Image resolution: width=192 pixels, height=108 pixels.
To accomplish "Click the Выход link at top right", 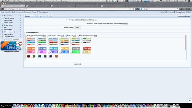I will tap(183, 12).
